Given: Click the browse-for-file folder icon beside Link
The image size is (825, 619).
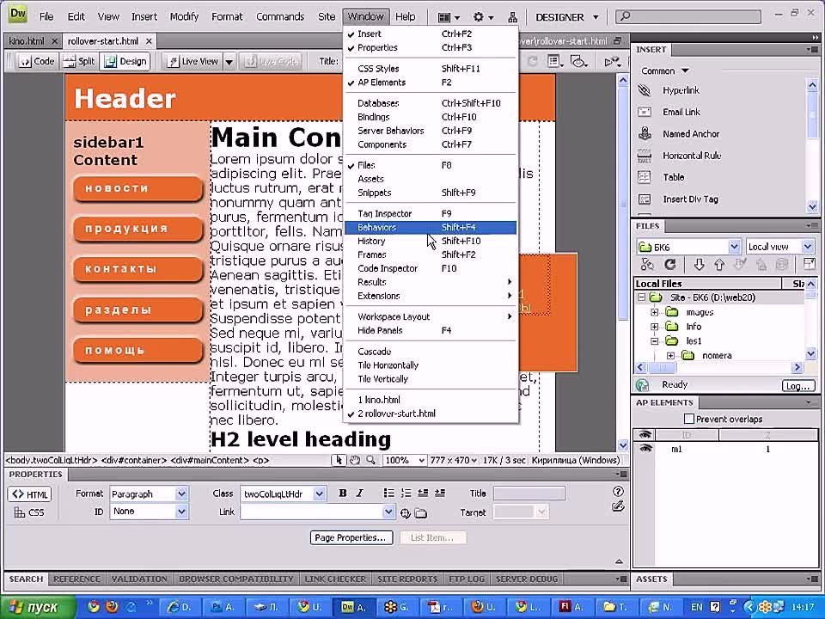Looking at the screenshot, I should [420, 513].
